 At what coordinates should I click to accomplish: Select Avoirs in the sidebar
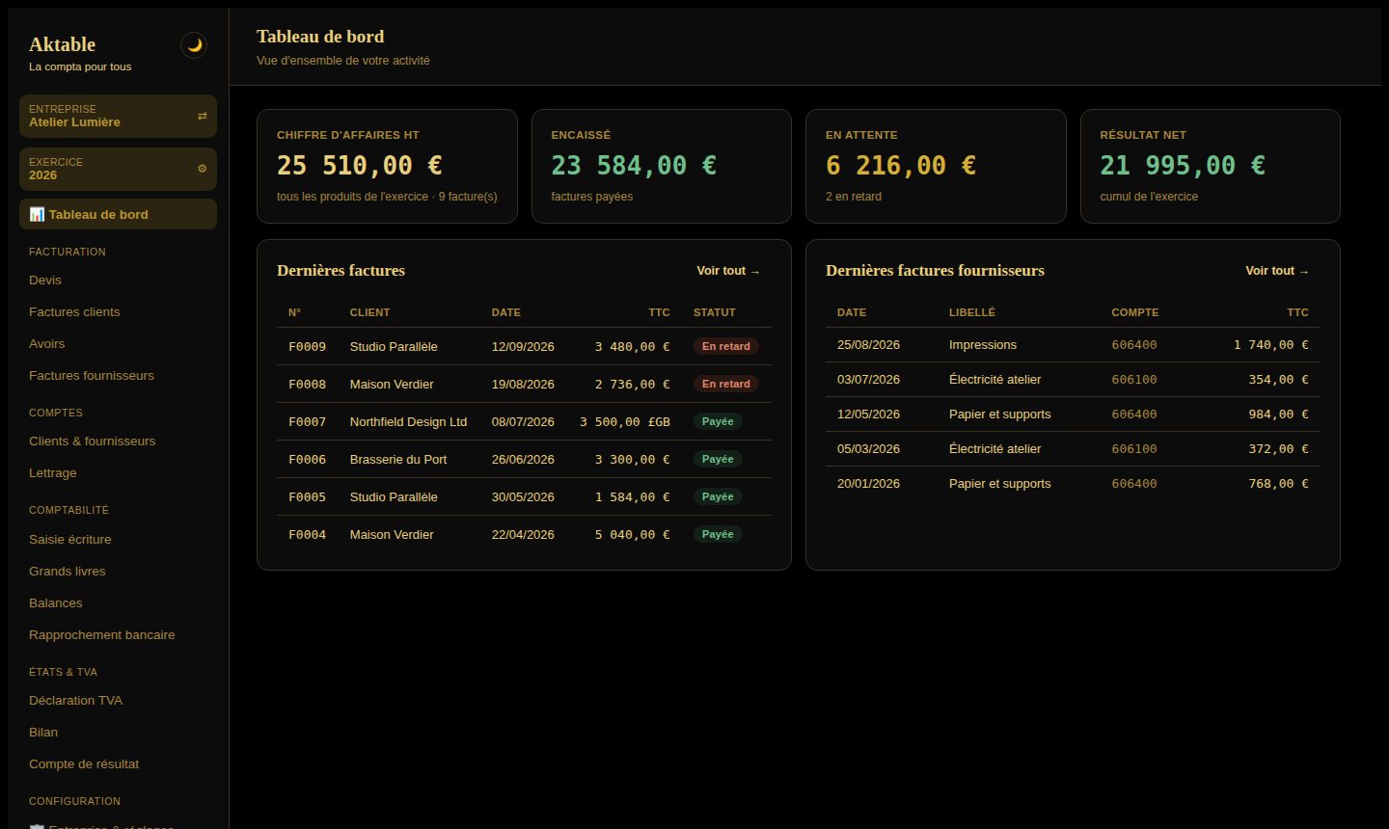[x=118, y=344]
